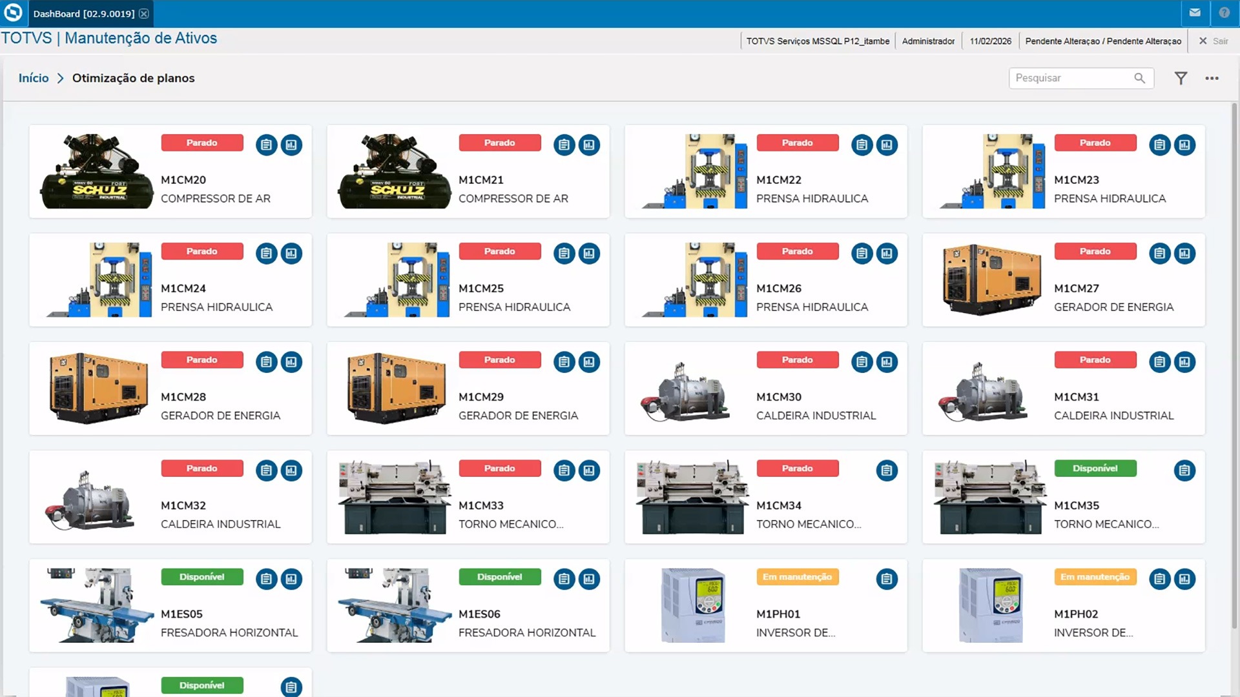Click the mail envelope icon
1240x697 pixels.
[x=1195, y=12]
